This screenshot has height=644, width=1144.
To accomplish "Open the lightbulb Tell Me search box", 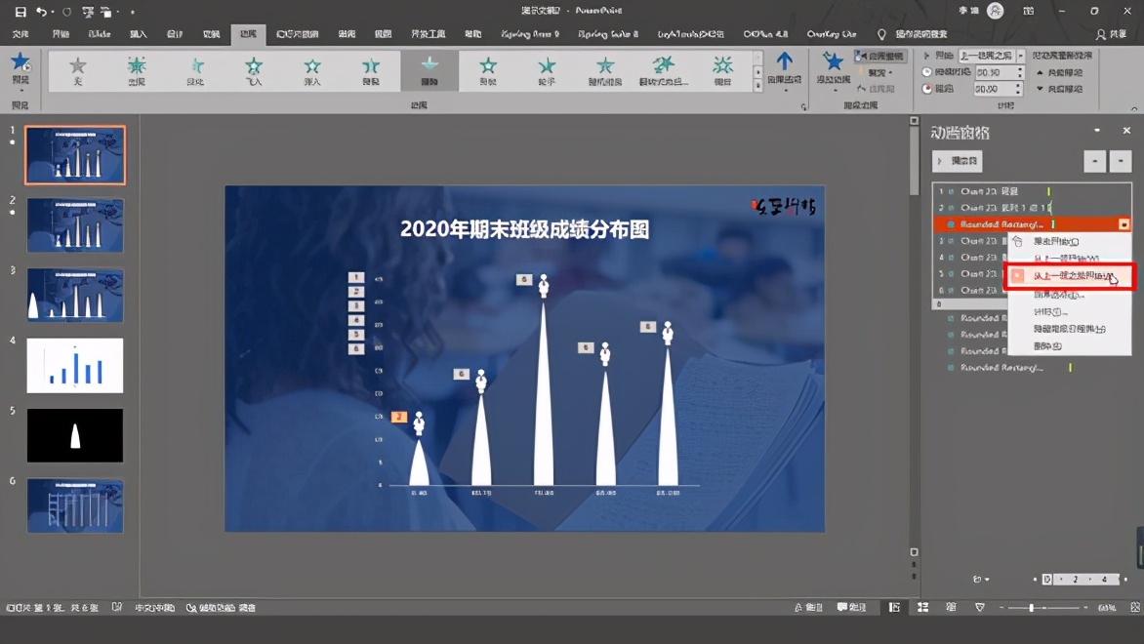I will click(914, 34).
